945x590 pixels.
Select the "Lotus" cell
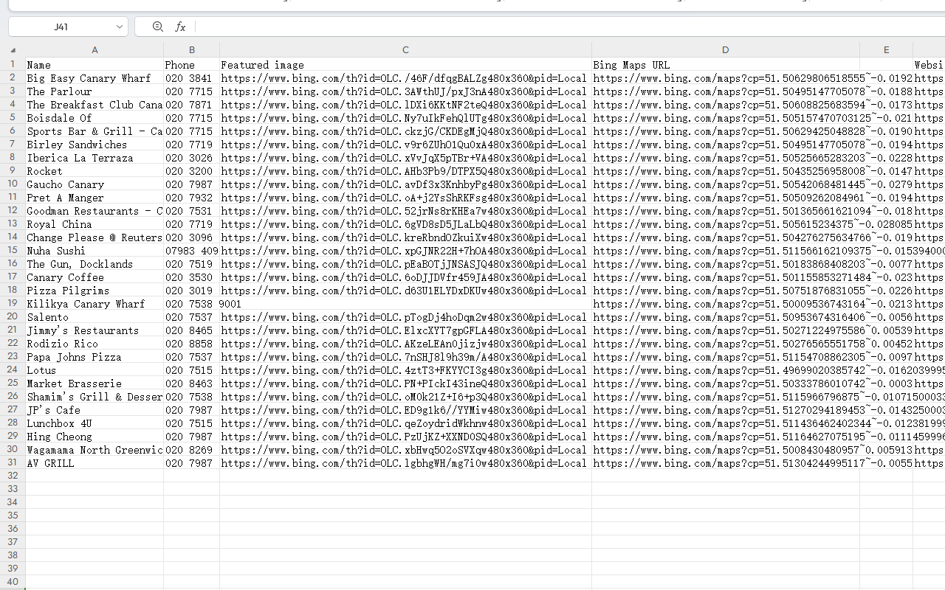pyautogui.click(x=94, y=370)
